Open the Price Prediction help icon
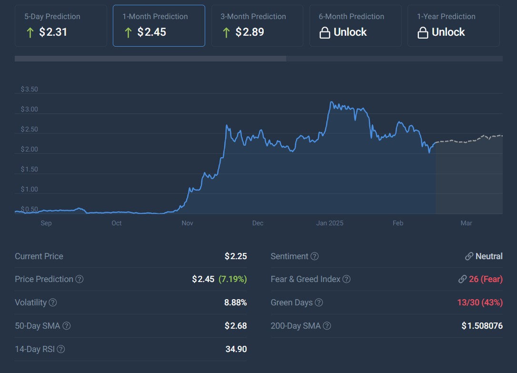This screenshot has height=373, width=517. pos(80,279)
